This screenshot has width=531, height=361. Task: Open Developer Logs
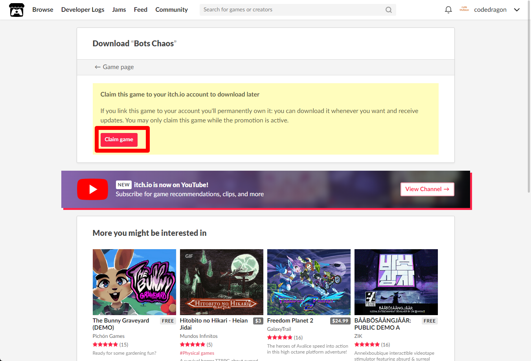coord(83,10)
